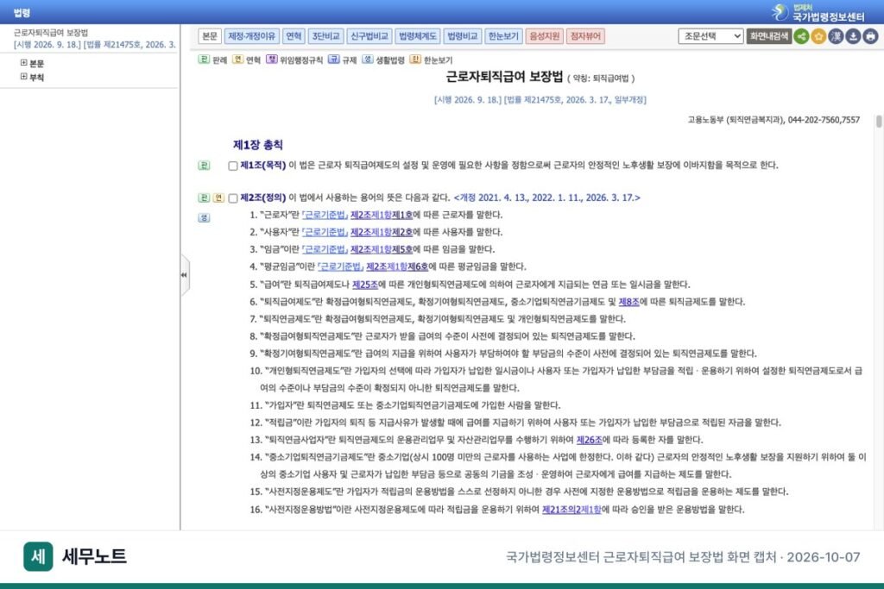Open the 제26조 link in item 13
884x589 pixels.
tap(589, 440)
